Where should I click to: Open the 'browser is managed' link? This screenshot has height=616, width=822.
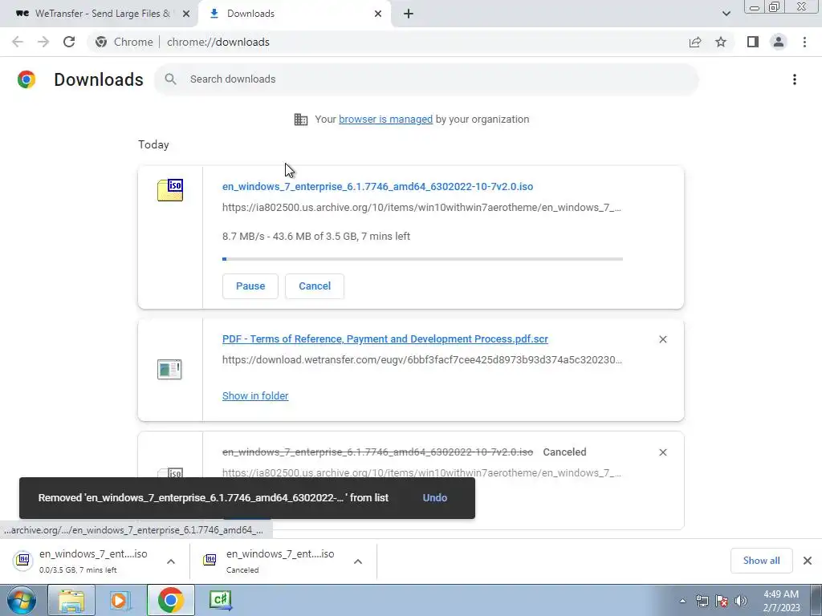[x=386, y=119]
